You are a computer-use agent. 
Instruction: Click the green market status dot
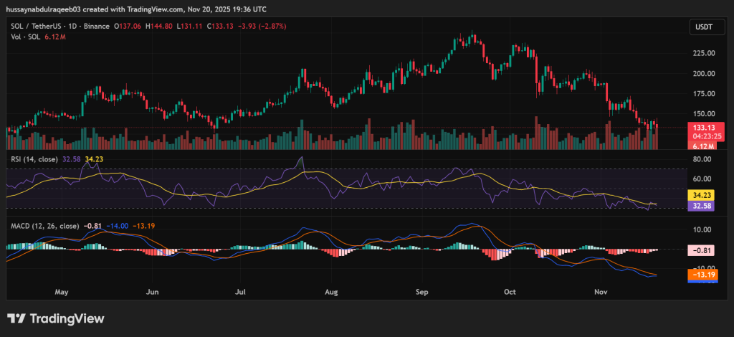click(x=110, y=27)
